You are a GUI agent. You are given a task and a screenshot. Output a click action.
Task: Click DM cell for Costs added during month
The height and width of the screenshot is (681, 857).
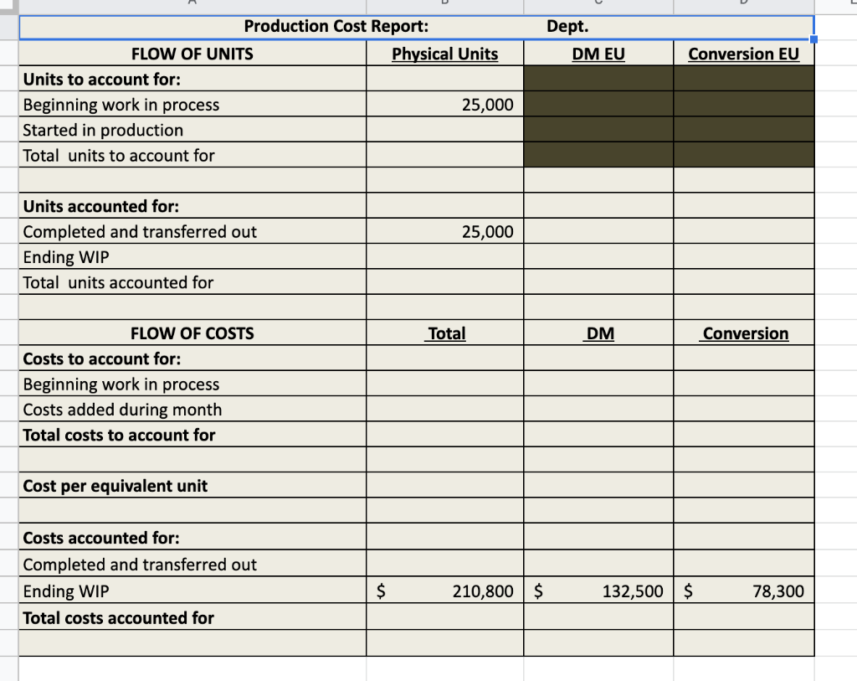coord(598,410)
